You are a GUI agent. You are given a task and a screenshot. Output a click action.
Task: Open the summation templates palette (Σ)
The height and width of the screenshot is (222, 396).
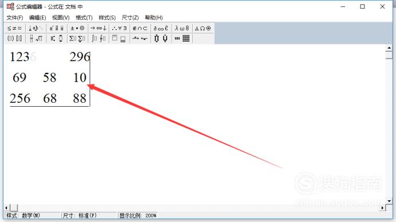click(x=77, y=38)
